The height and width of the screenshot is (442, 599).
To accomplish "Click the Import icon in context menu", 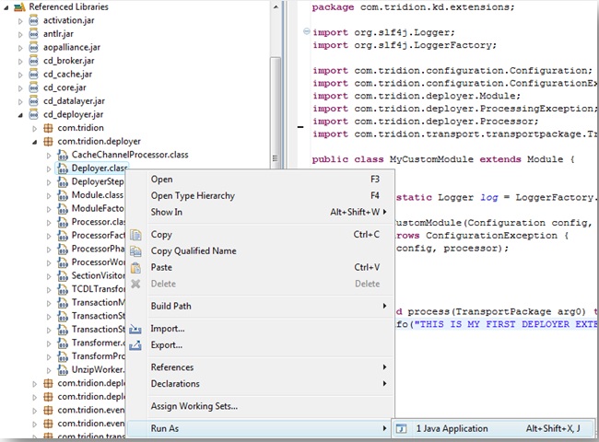I will 135,329.
